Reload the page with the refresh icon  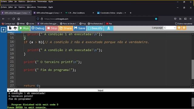(14, 19)
